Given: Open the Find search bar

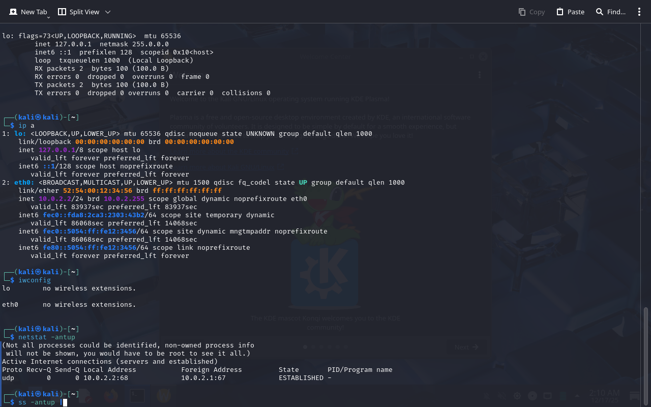Looking at the screenshot, I should click(x=611, y=12).
